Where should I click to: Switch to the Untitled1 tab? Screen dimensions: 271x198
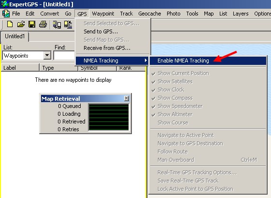tap(15, 36)
